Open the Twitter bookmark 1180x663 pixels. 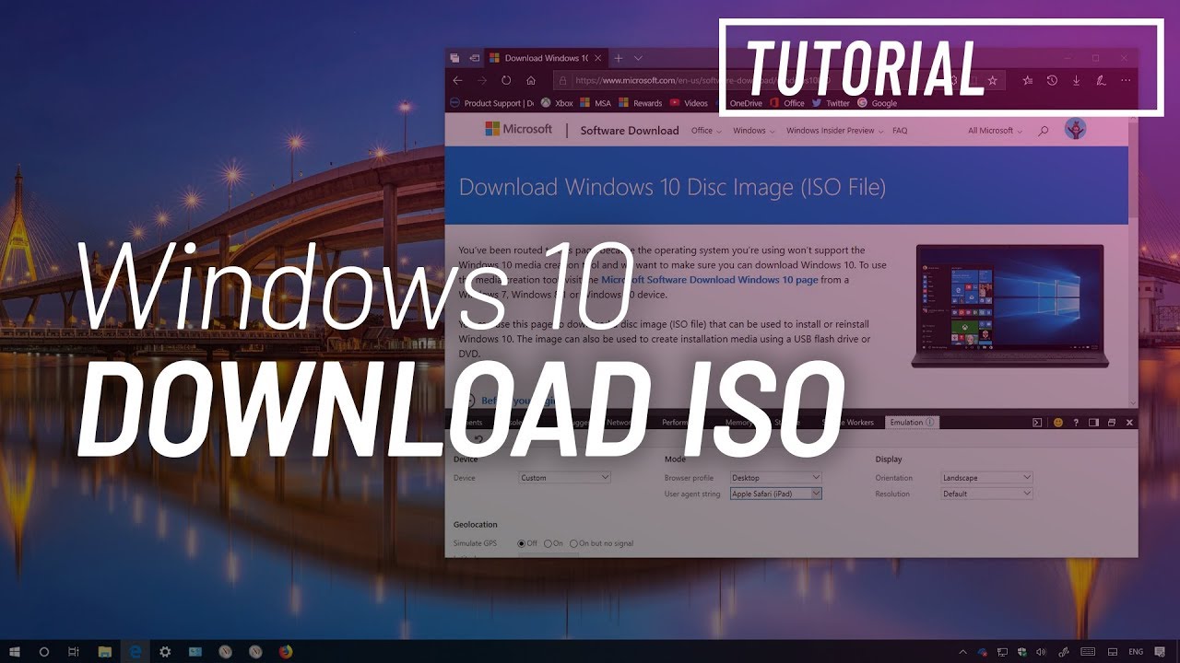click(x=831, y=103)
